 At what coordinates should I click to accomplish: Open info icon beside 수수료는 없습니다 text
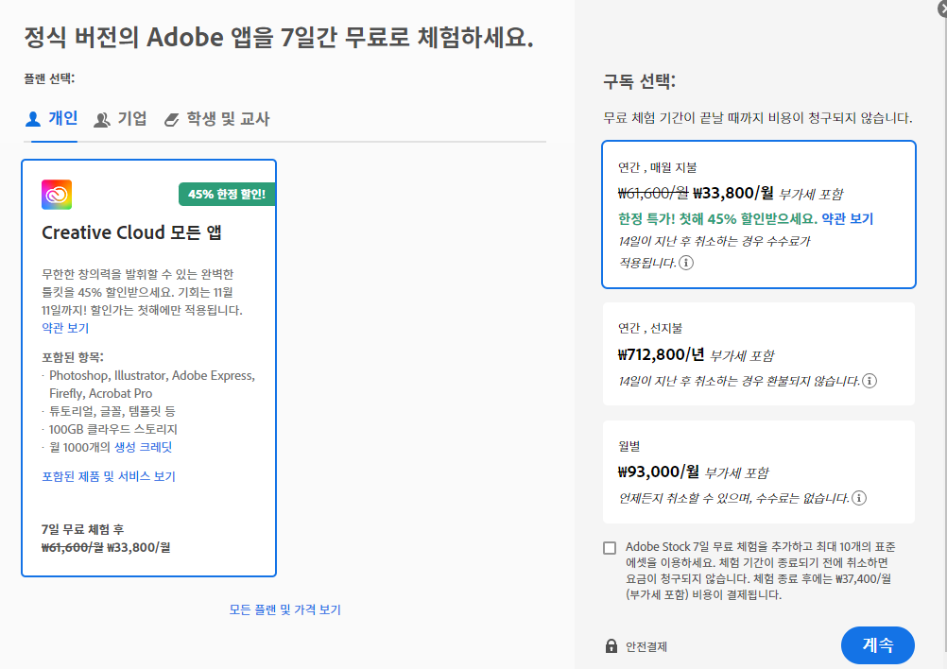click(x=859, y=498)
